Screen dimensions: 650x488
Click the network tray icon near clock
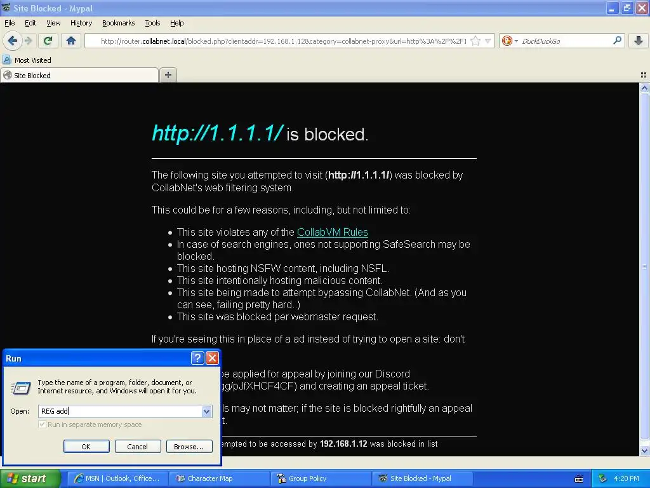(x=603, y=478)
